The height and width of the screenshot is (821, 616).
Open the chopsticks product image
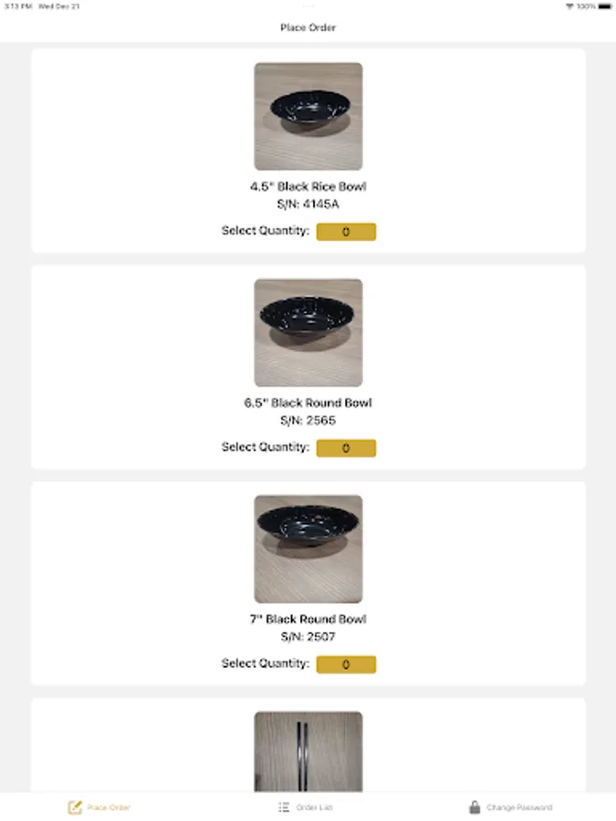(x=308, y=751)
